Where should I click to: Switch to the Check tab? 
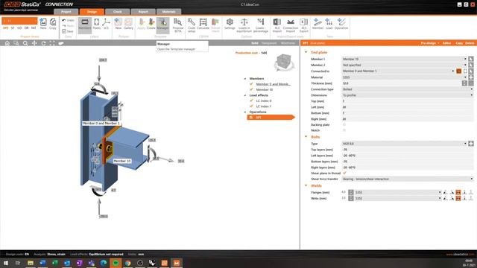[118, 12]
